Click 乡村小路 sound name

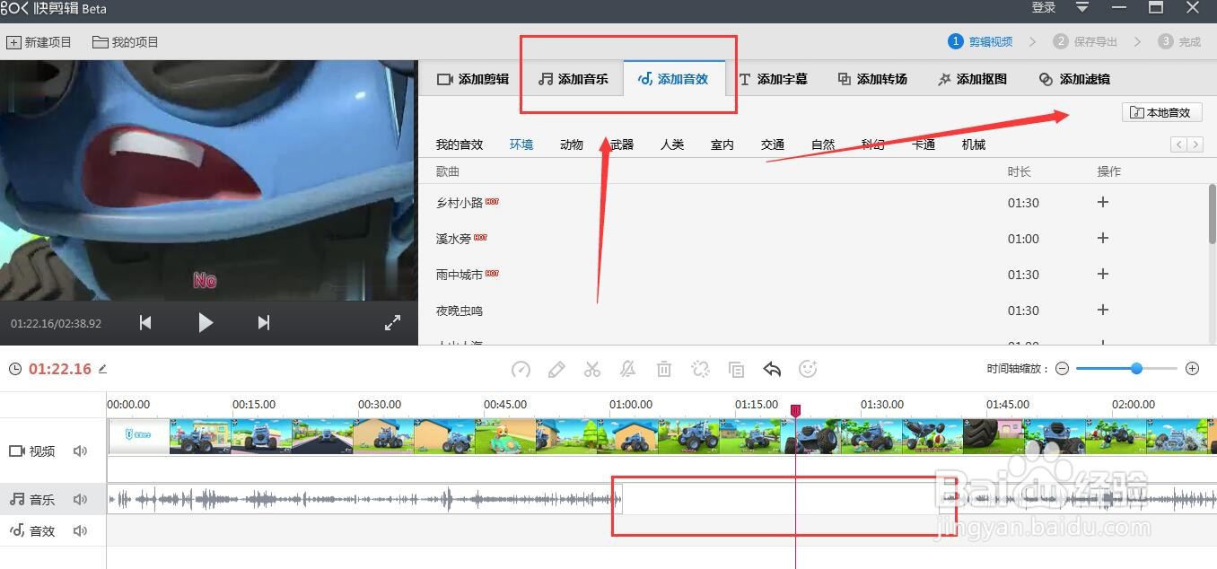click(460, 203)
